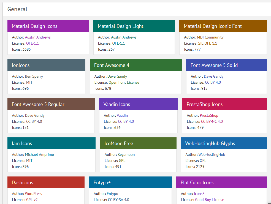Open the Font Awesome 5 Regular header
271x204 pixels.
[51, 104]
